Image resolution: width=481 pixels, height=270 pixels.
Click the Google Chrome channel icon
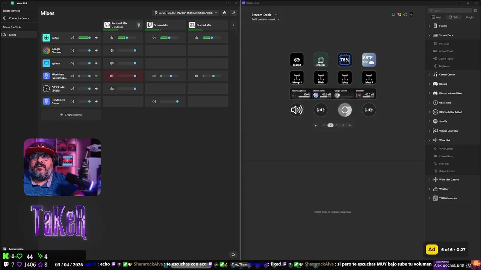46,51
